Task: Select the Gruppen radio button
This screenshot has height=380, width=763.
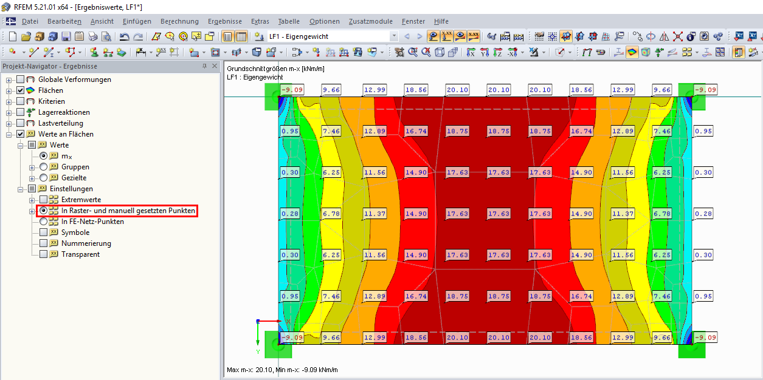Action: pyautogui.click(x=44, y=167)
